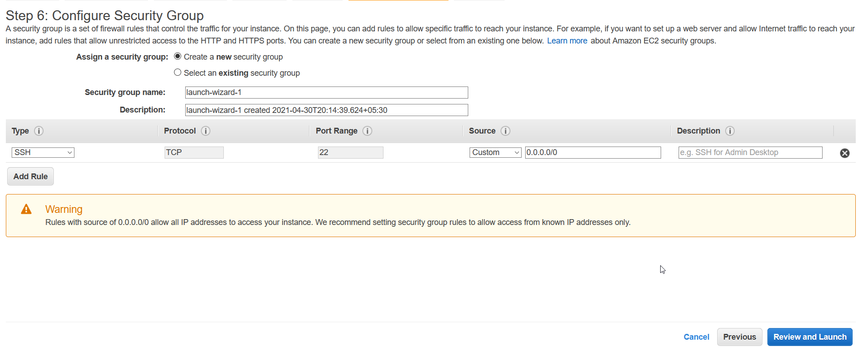Click the Add Rule button
This screenshot has width=858, height=350.
pos(30,177)
